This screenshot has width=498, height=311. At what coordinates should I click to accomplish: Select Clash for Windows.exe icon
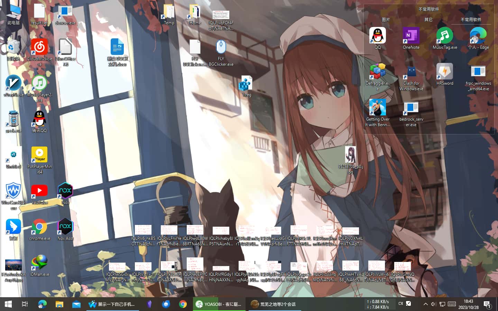click(x=411, y=72)
